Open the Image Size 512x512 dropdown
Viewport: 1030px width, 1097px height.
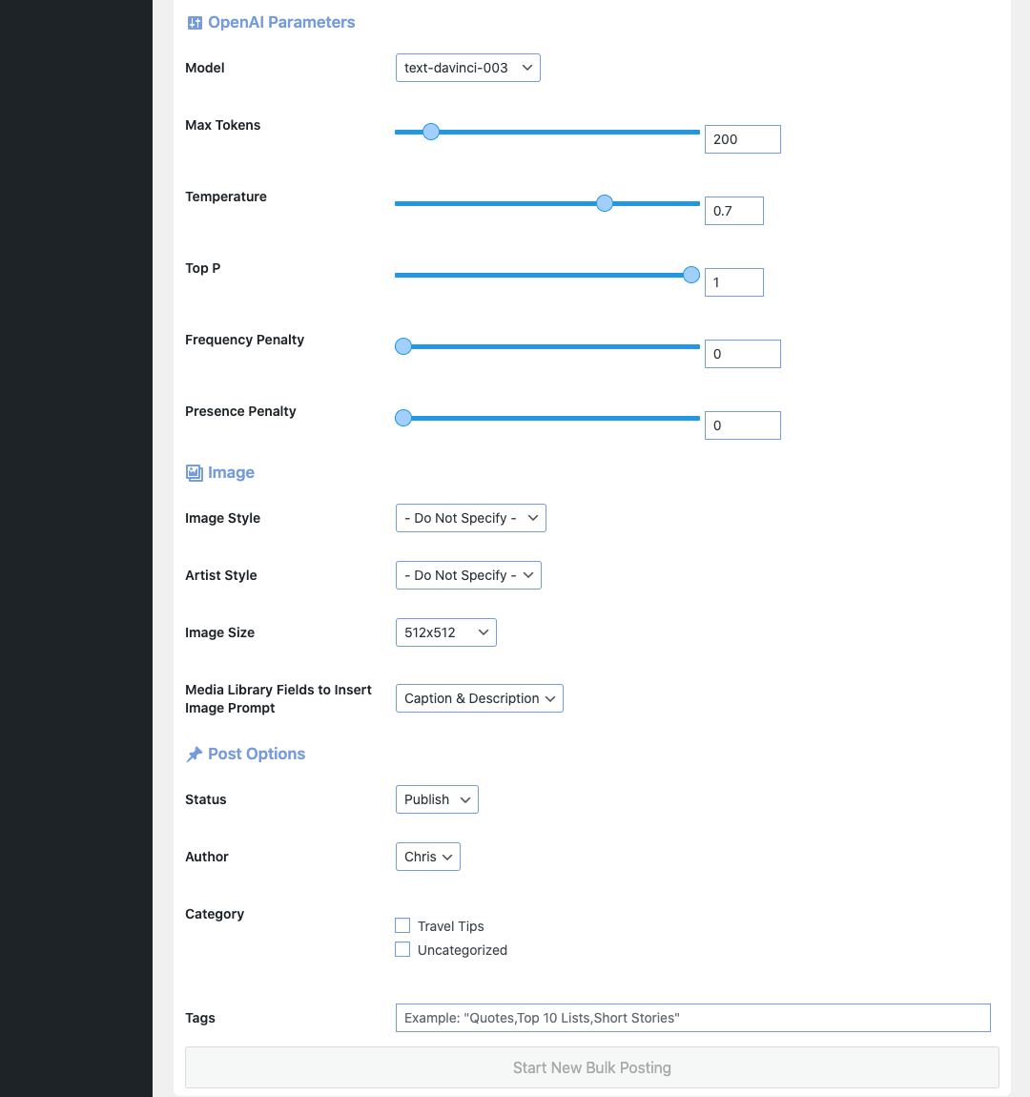[446, 632]
